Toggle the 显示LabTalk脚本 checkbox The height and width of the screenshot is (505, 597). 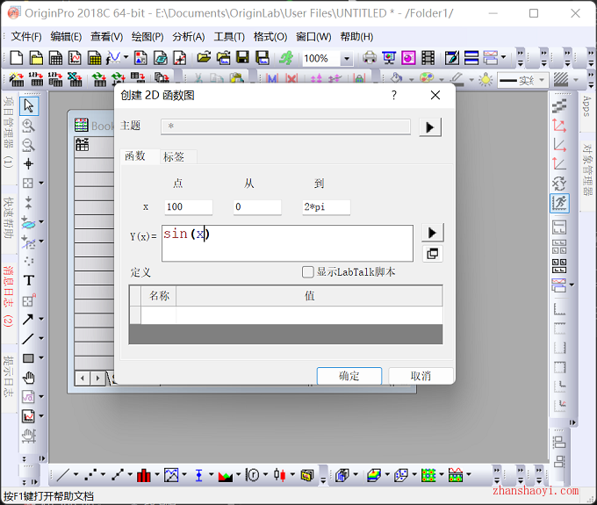pos(307,272)
